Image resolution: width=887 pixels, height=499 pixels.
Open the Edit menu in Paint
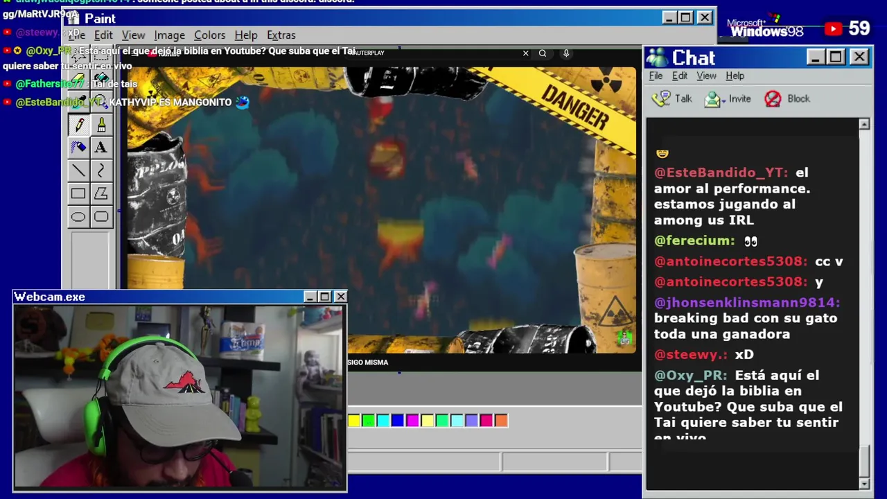pyautogui.click(x=103, y=35)
